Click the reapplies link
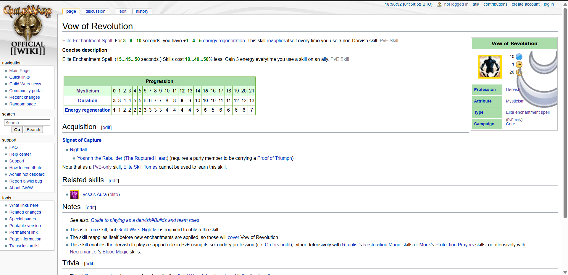 point(276,40)
